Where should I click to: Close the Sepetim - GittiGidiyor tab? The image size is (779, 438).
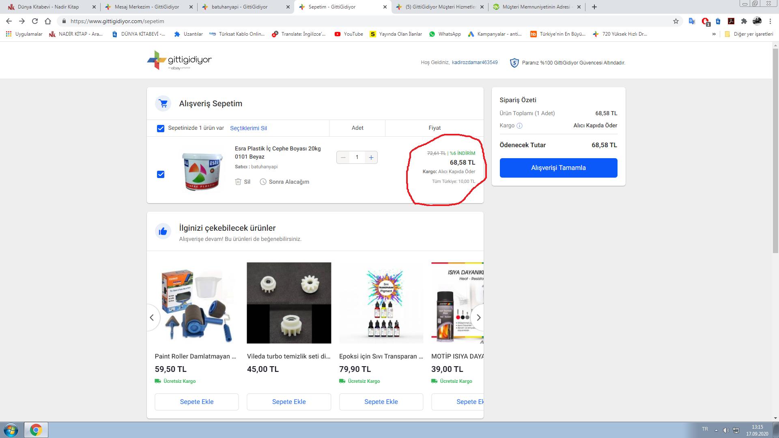(x=385, y=7)
